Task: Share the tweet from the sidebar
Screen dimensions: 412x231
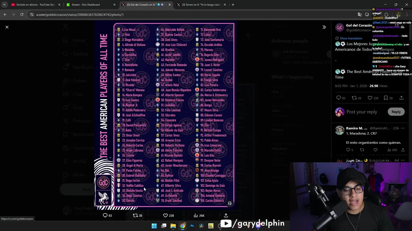Action: click(401, 98)
